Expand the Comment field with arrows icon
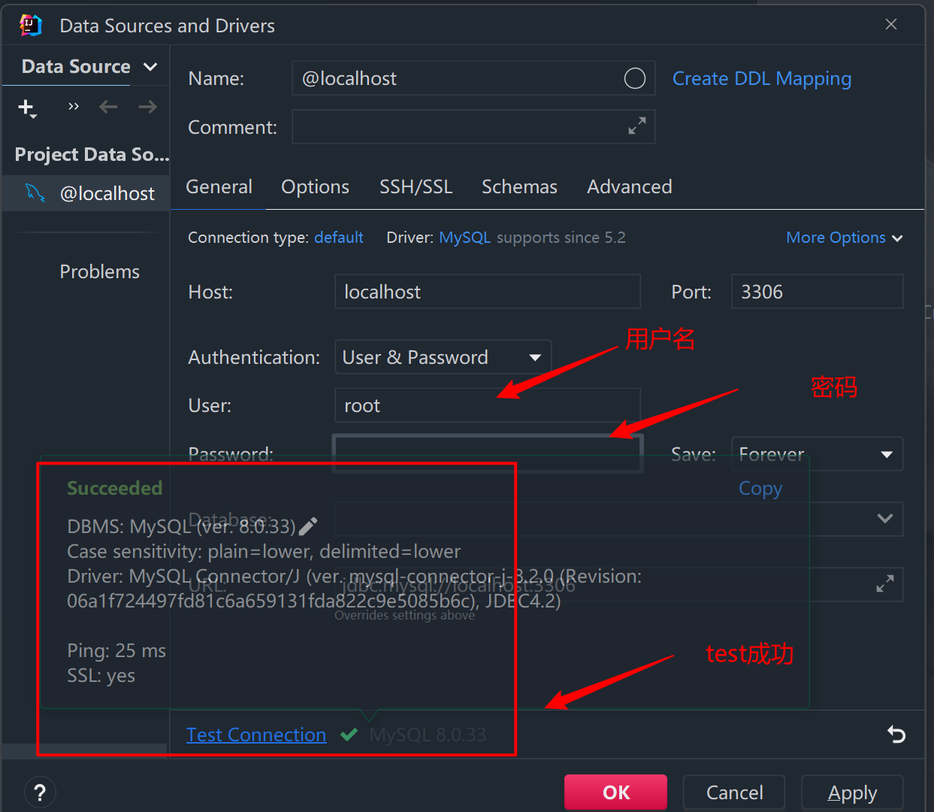Image resolution: width=934 pixels, height=812 pixels. 636,126
